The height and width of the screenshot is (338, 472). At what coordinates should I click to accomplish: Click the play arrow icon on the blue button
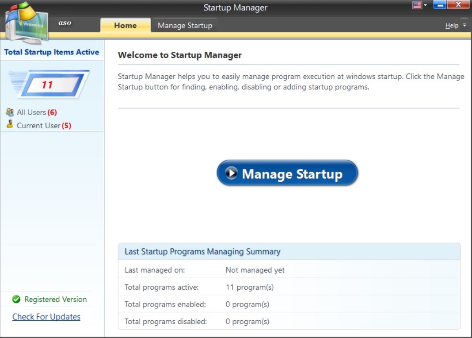click(231, 173)
